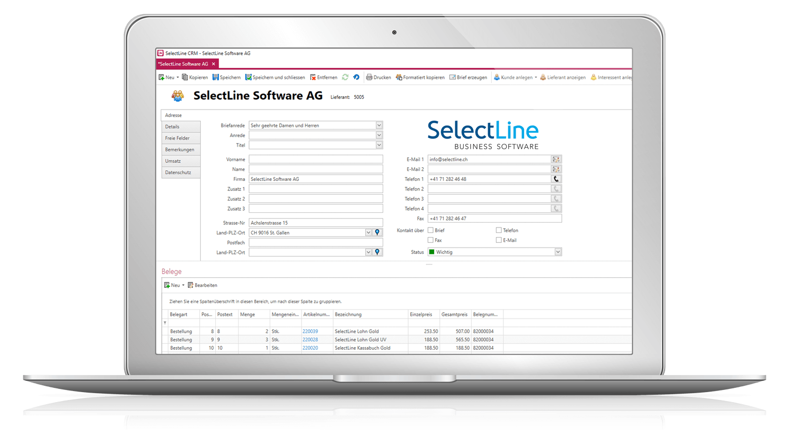Click the Telefon 2 phone icon

pos(556,189)
